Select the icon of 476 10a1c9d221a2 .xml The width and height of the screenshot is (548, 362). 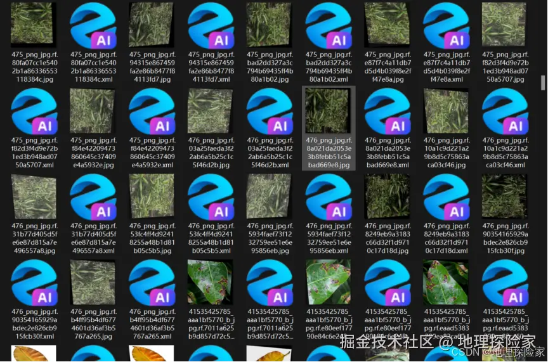pyautogui.click(x=506, y=111)
